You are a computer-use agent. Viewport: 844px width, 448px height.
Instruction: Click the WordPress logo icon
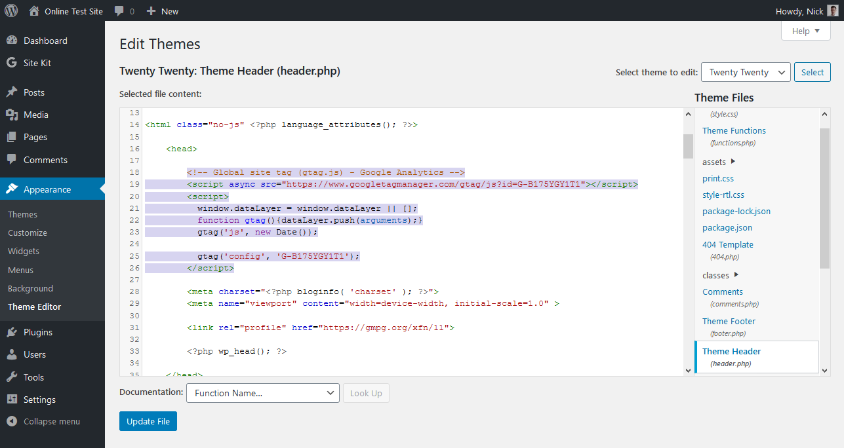tap(11, 11)
